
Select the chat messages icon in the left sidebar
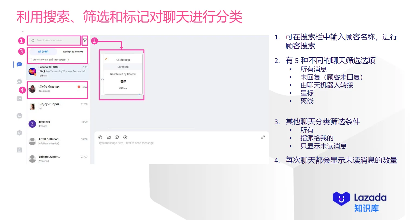(19, 65)
